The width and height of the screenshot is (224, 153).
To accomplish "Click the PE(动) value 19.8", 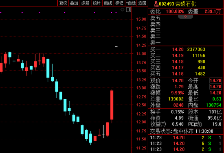I will (217, 124).
